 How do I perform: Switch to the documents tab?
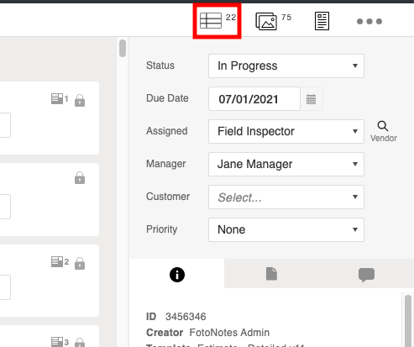(x=271, y=274)
